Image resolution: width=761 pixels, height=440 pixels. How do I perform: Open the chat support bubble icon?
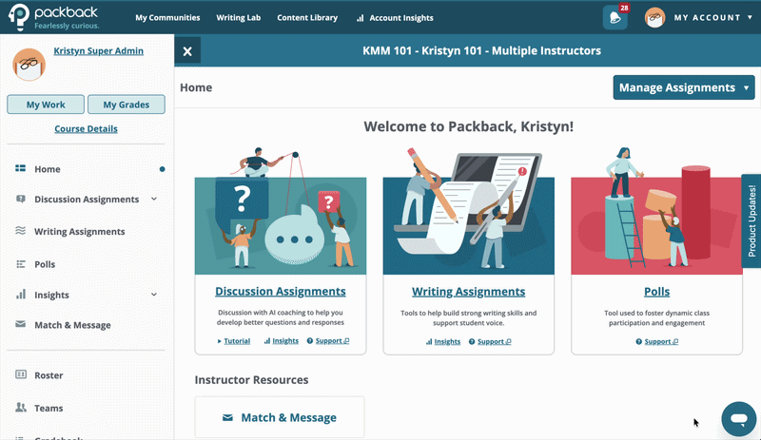[739, 419]
